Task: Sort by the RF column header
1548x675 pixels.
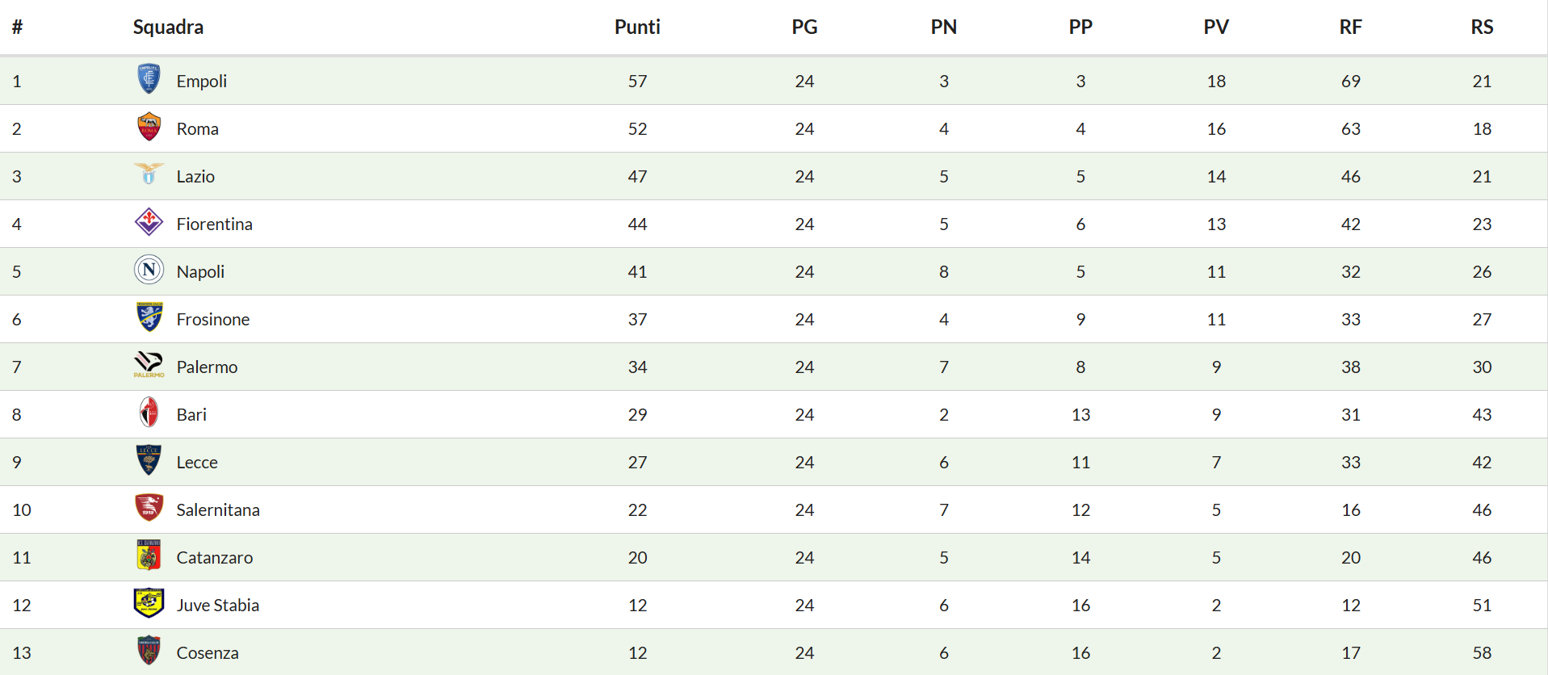Action: click(x=1350, y=27)
